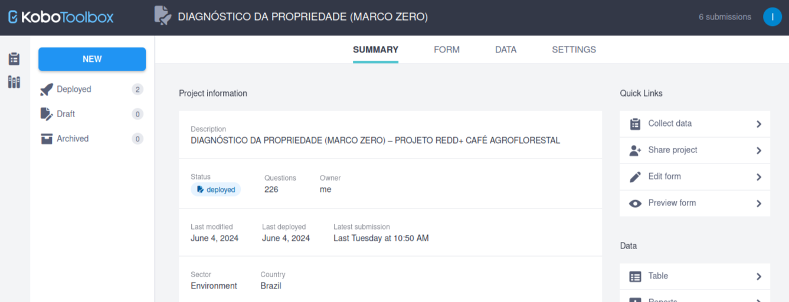
Task: Expand the Table data chevron
Action: click(x=759, y=277)
